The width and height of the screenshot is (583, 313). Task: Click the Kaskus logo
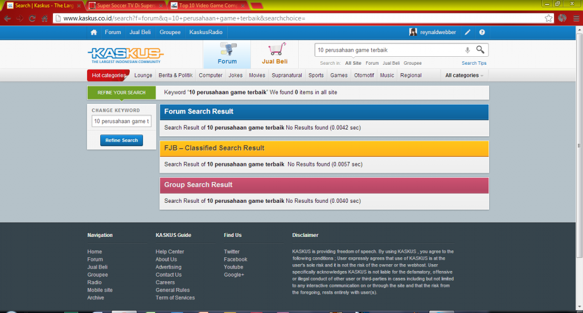[124, 55]
